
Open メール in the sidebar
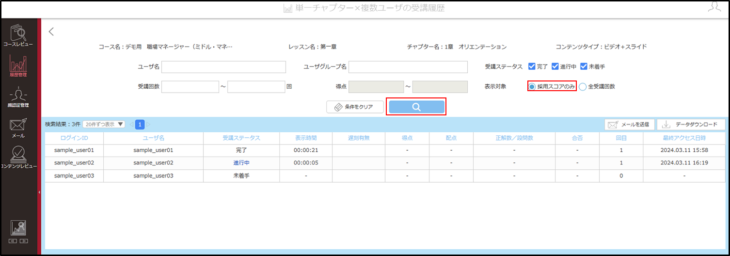click(18, 127)
